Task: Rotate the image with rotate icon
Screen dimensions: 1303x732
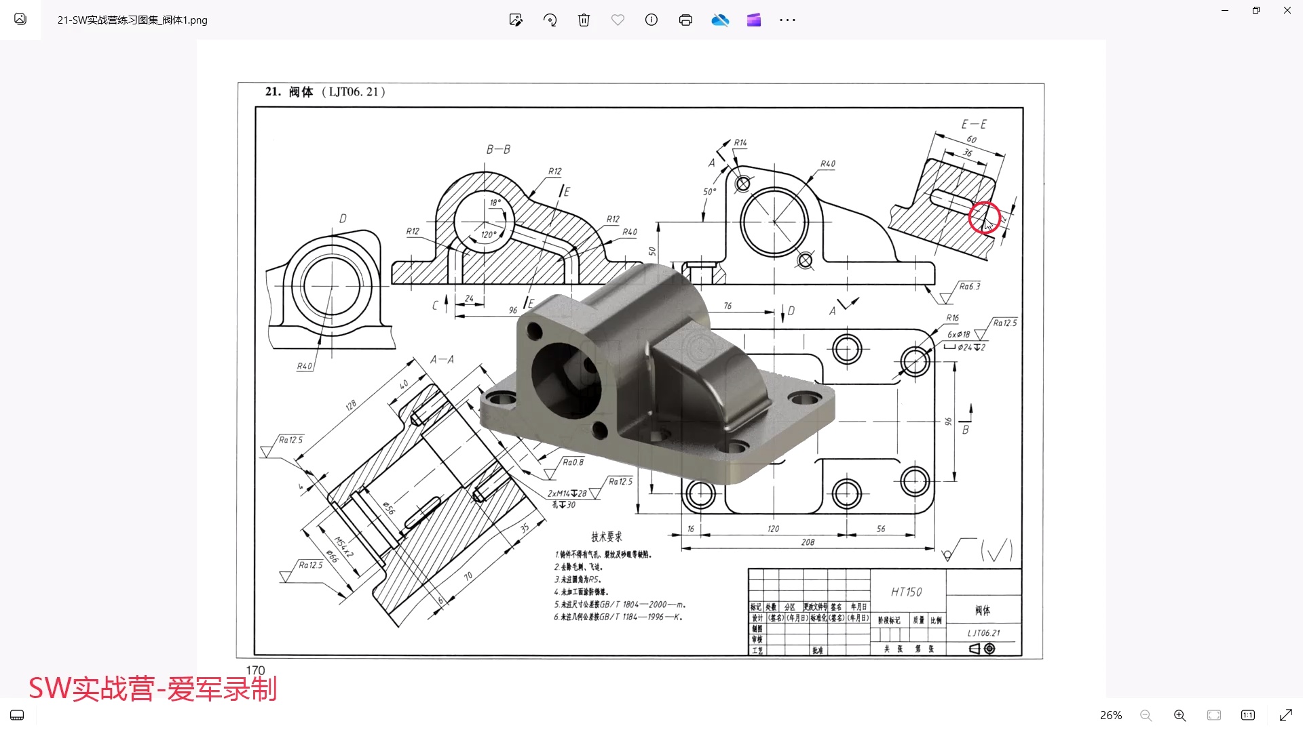Action: pyautogui.click(x=550, y=20)
